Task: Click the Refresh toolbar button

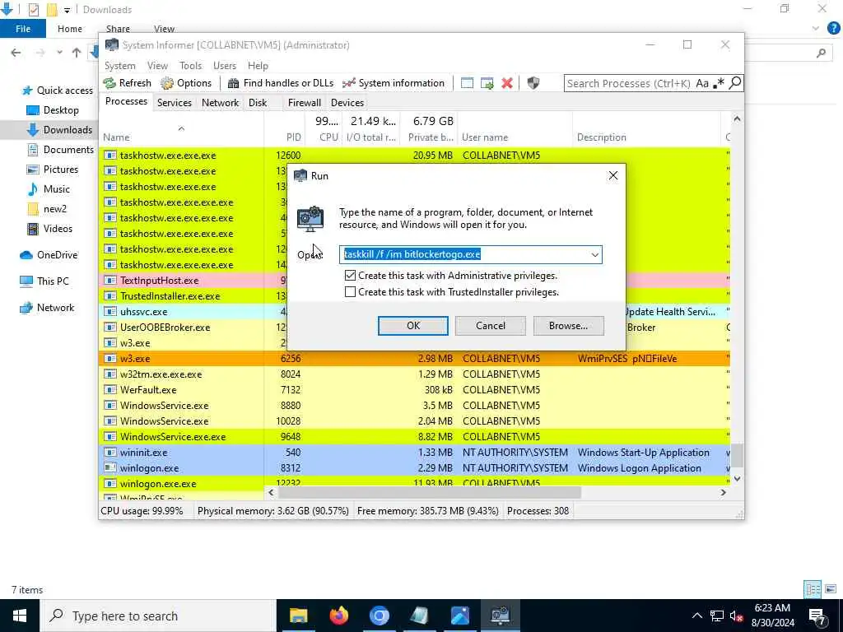Action: pos(128,83)
